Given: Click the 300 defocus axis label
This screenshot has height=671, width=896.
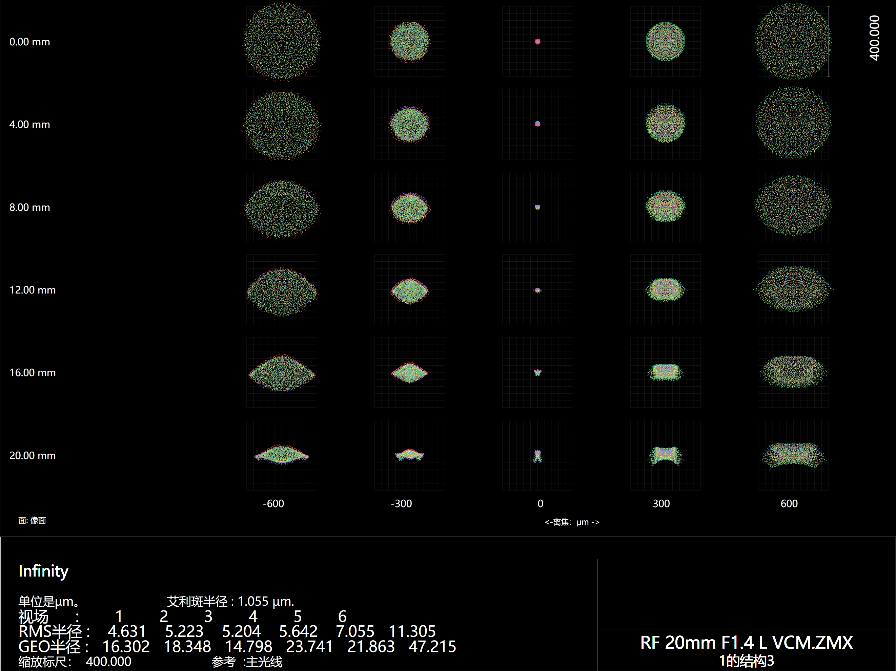Looking at the screenshot, I should [x=661, y=503].
